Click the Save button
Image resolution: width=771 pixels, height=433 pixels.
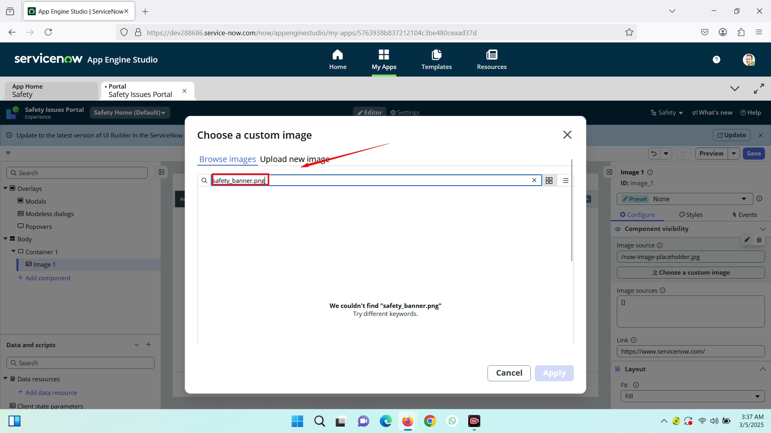(x=754, y=154)
